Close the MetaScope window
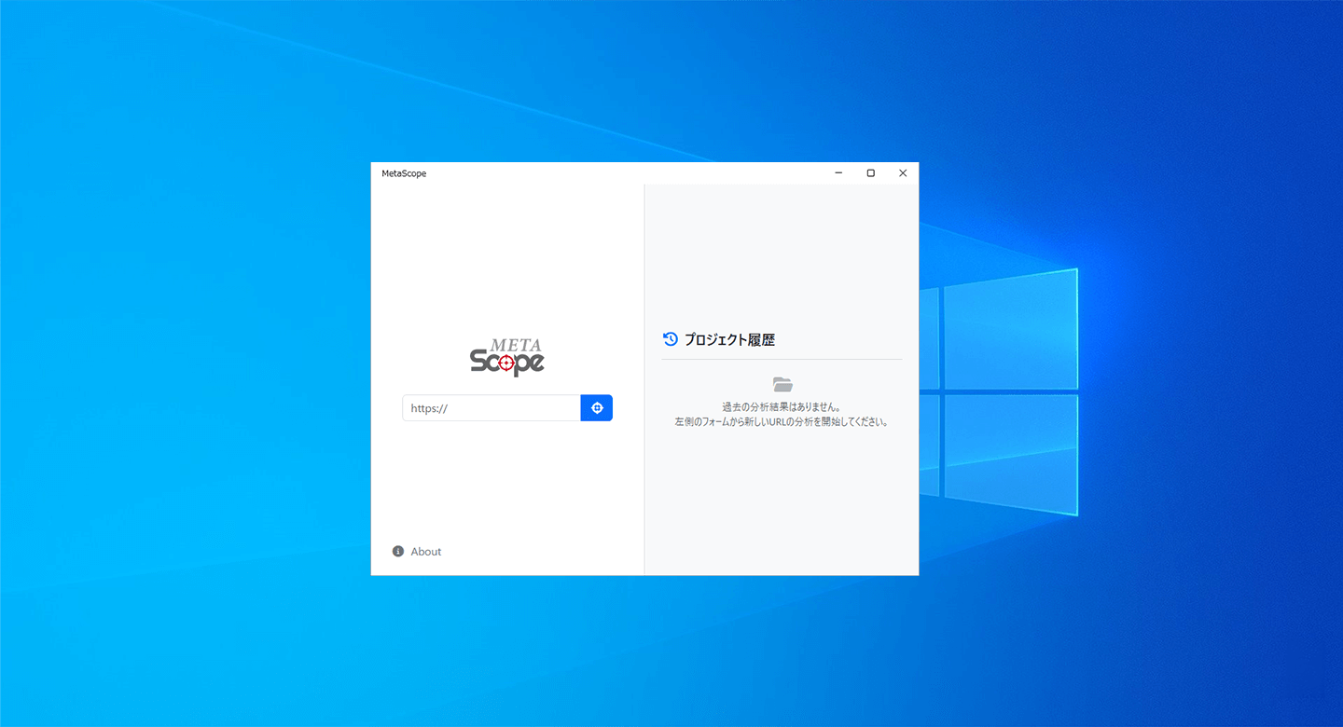1343x727 pixels. [x=902, y=173]
